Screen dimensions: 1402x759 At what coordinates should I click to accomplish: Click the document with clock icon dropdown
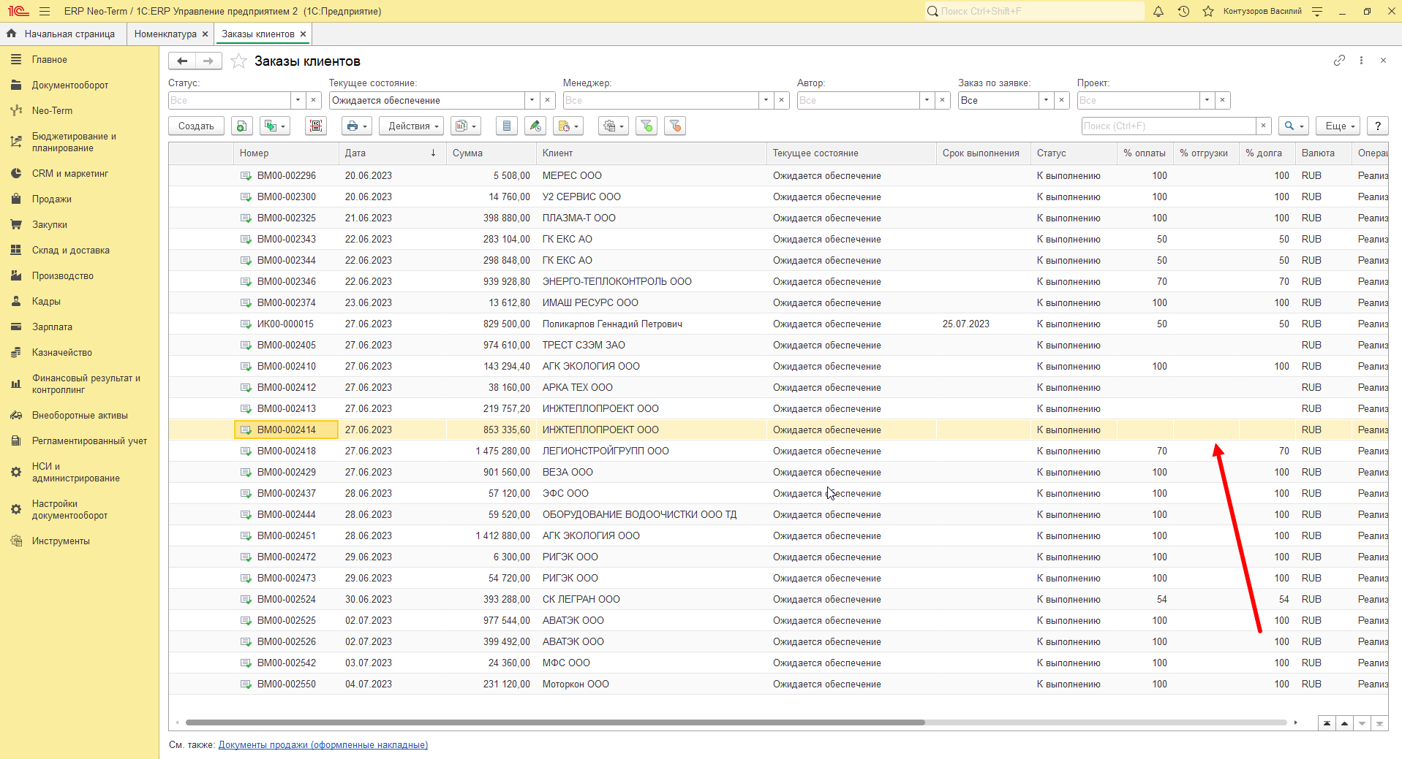coord(568,126)
